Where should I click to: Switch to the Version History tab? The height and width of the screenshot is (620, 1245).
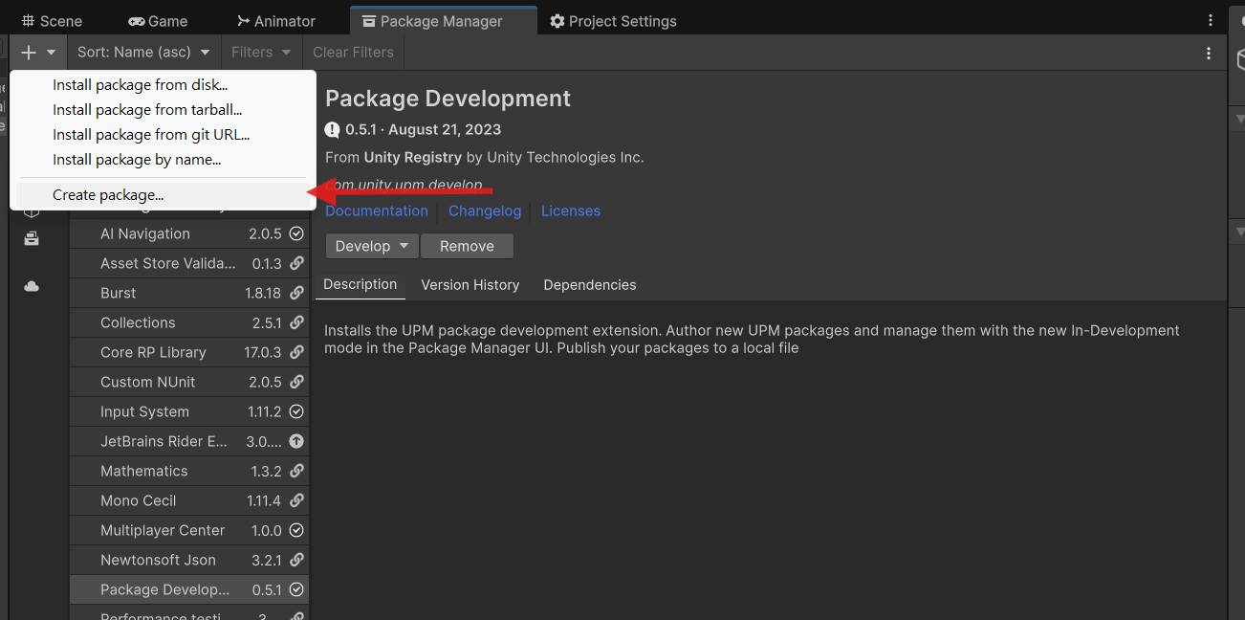point(470,284)
